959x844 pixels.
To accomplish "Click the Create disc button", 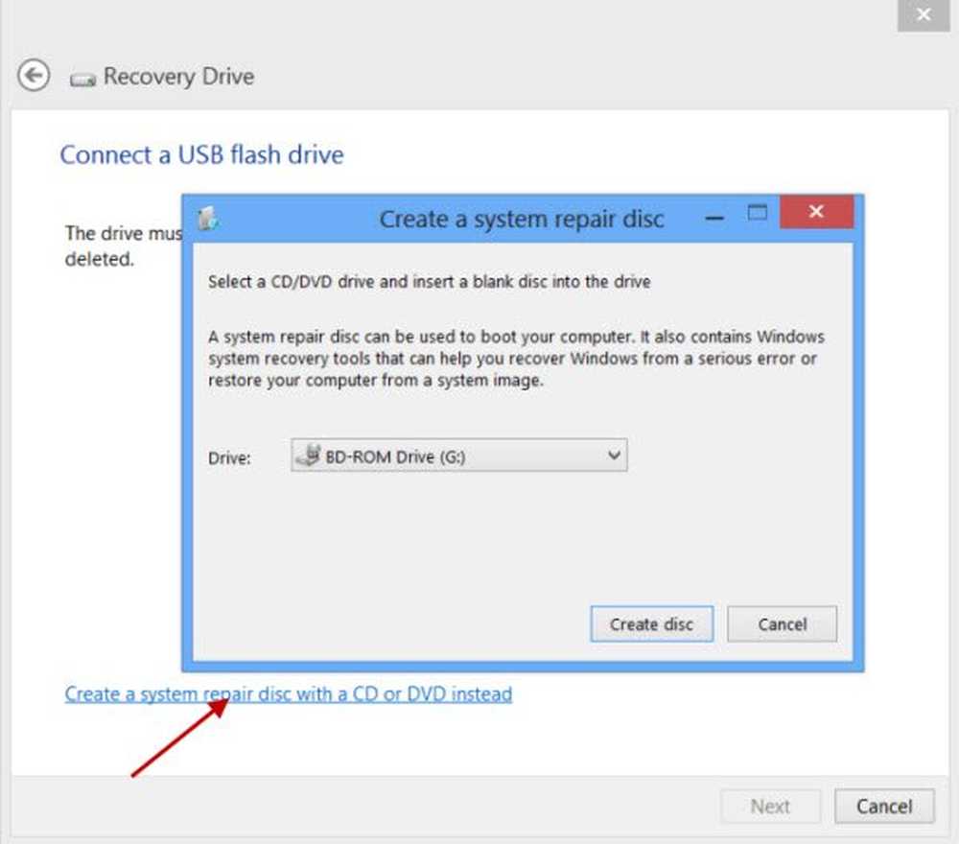I will tap(652, 623).
